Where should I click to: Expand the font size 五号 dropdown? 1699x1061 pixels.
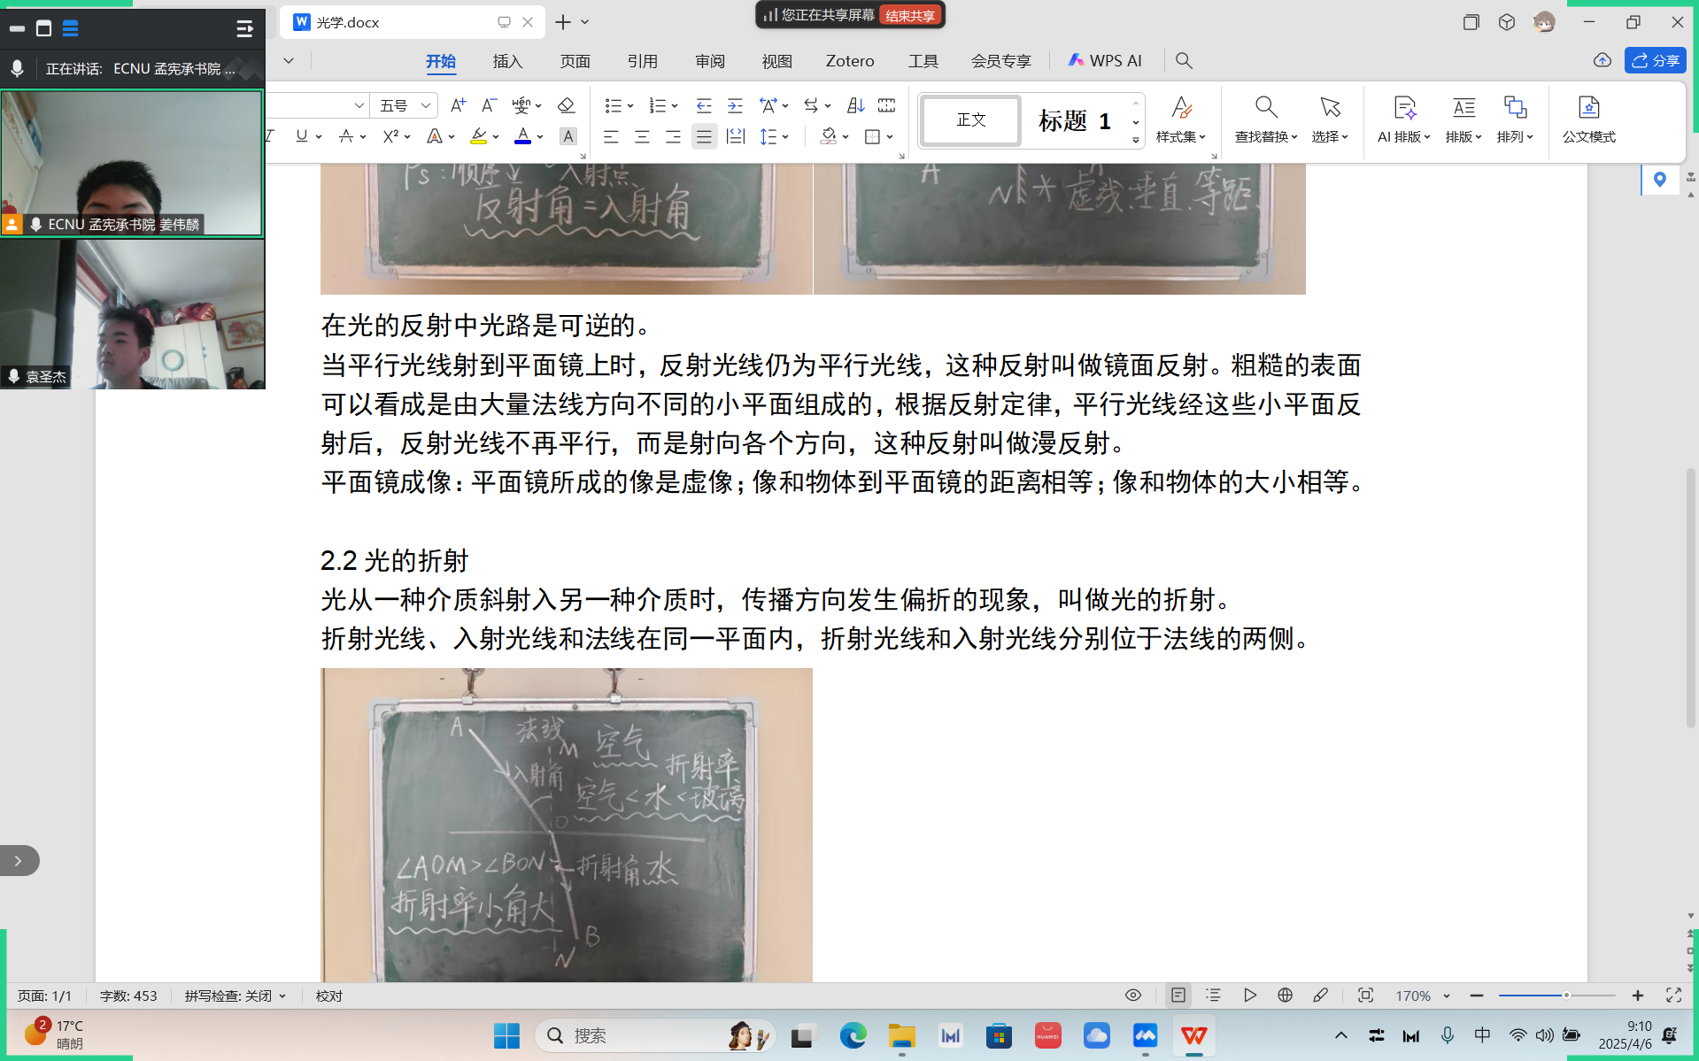(426, 106)
